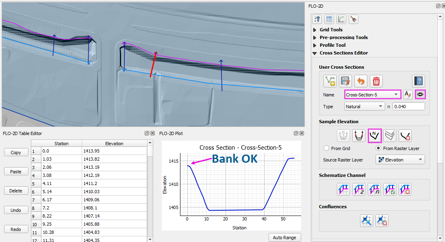Image resolution: width=445 pixels, height=242 pixels.
Task: Expand the Pre-processing Tools section
Action: (315, 37)
